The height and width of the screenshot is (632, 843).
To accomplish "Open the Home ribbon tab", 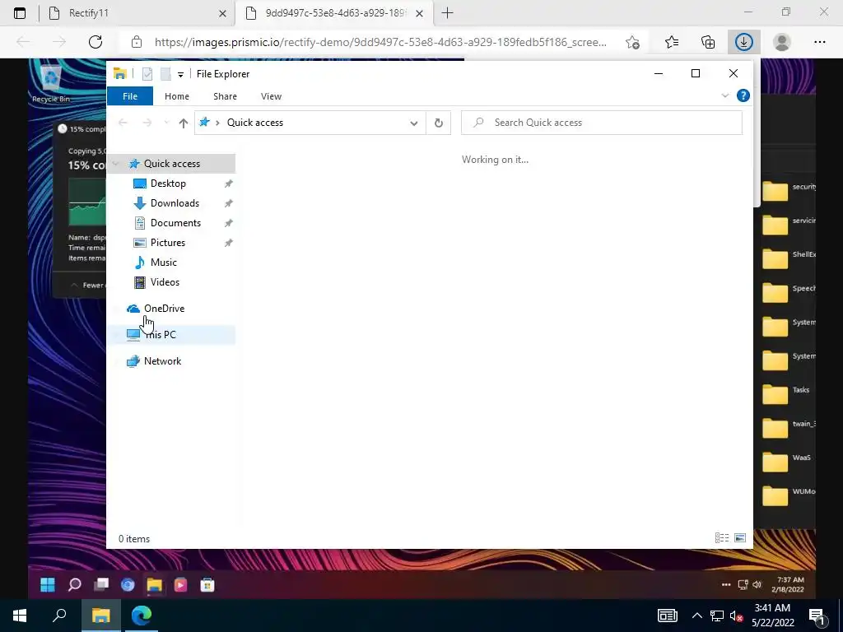I will pos(177,96).
